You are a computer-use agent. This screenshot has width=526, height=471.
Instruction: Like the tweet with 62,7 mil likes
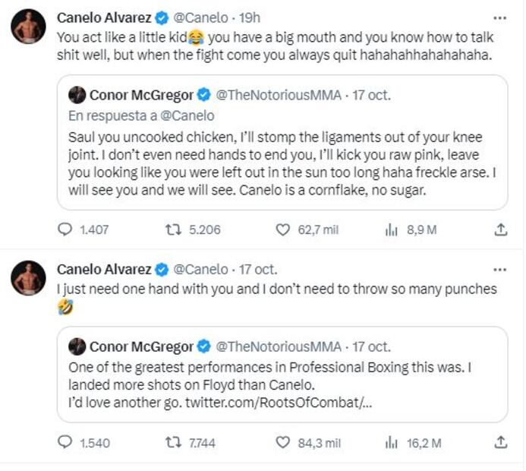tap(282, 229)
